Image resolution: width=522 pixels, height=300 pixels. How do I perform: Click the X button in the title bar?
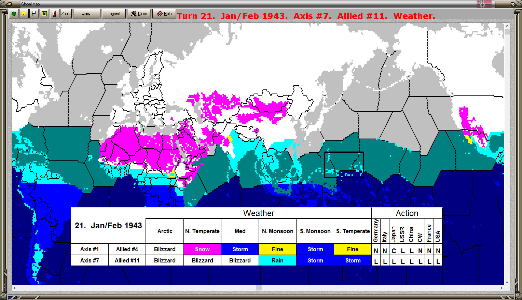pos(513,4)
